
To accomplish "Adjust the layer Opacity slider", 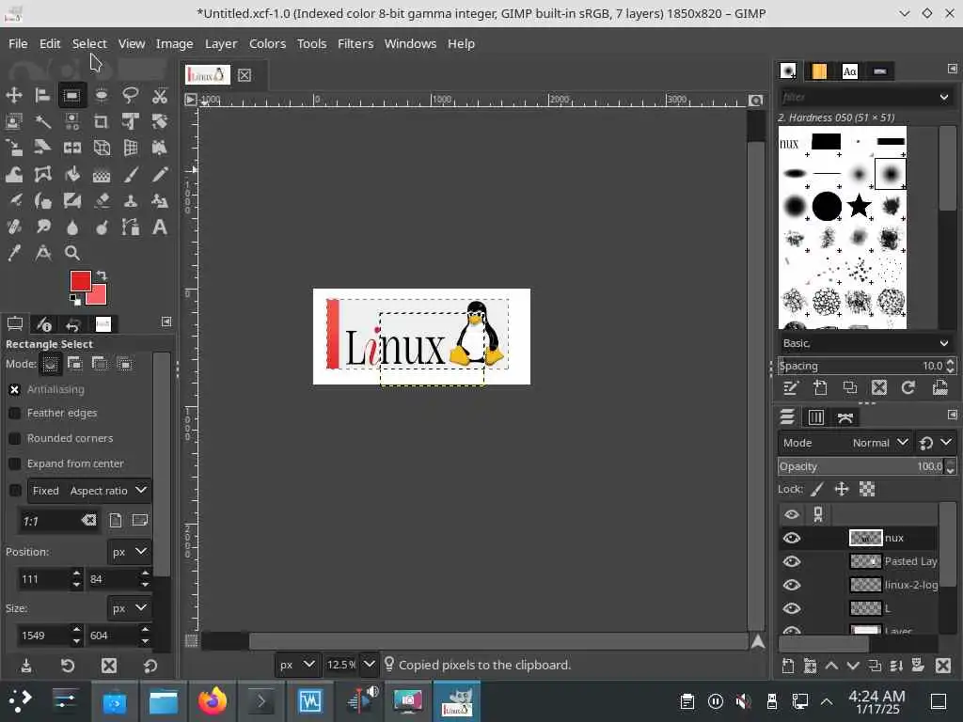I will pyautogui.click(x=861, y=466).
